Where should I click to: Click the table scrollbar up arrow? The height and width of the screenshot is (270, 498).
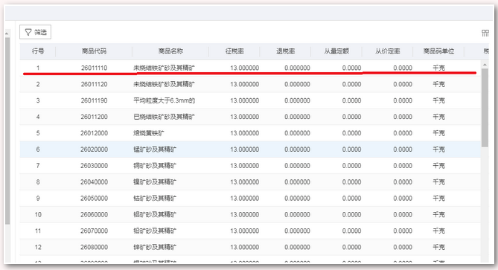[485, 65]
